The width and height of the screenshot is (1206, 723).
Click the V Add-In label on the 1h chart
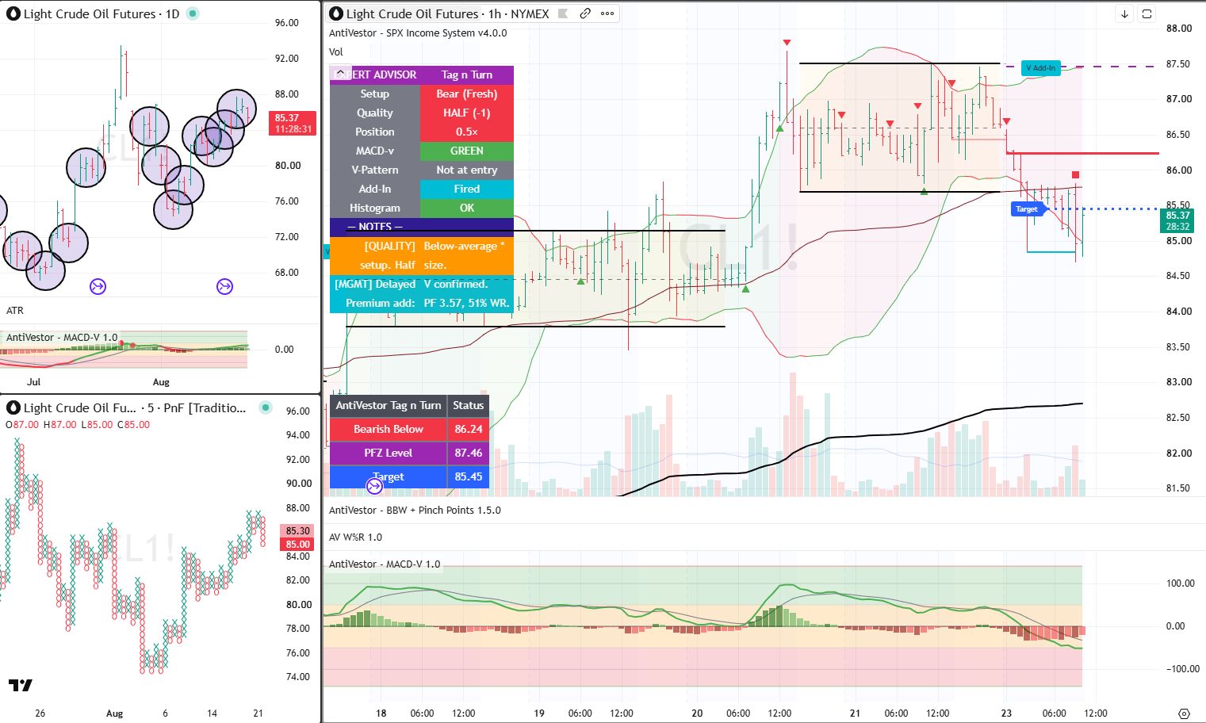[1040, 68]
